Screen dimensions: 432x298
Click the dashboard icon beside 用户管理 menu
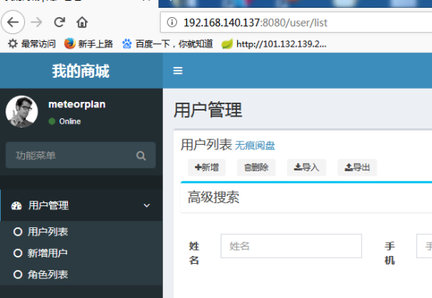click(x=16, y=205)
